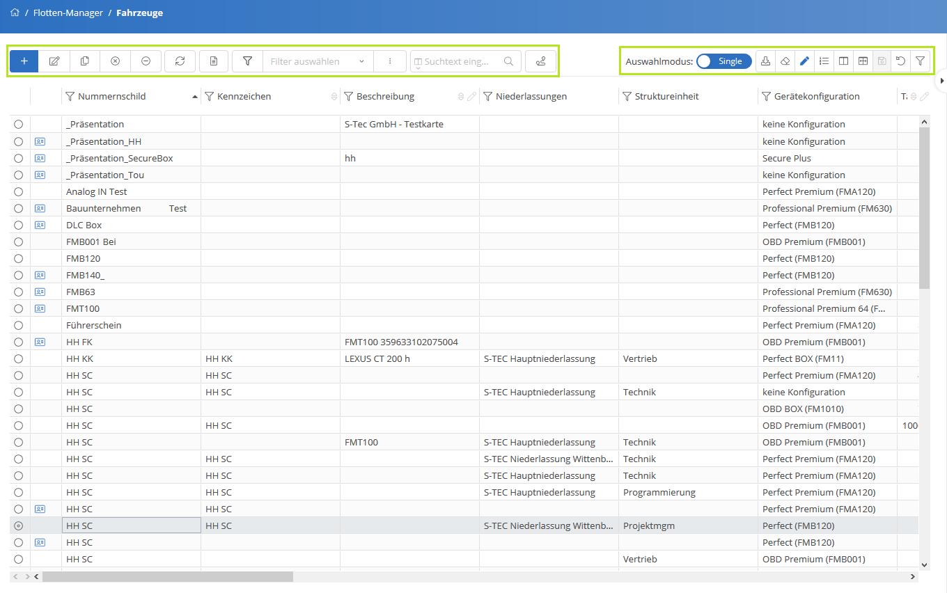
Task: Click the blue pencil edit-mode icon
Action: tap(804, 61)
